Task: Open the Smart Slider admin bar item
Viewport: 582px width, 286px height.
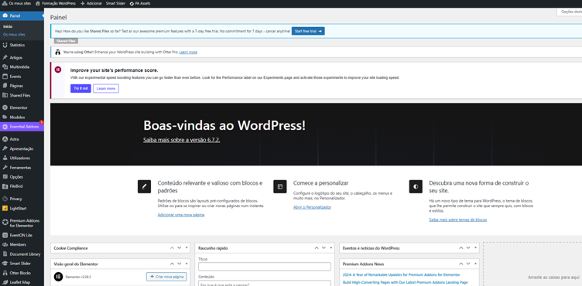Action: (x=115, y=3)
